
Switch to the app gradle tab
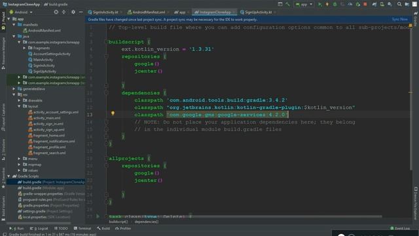tap(181, 12)
